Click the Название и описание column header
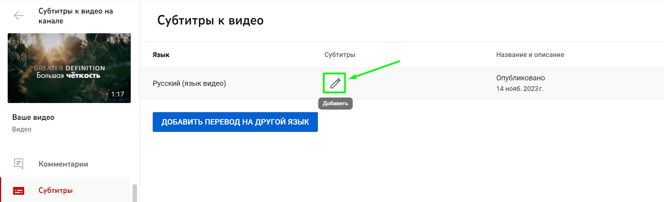The height and width of the screenshot is (202, 664). (x=530, y=55)
